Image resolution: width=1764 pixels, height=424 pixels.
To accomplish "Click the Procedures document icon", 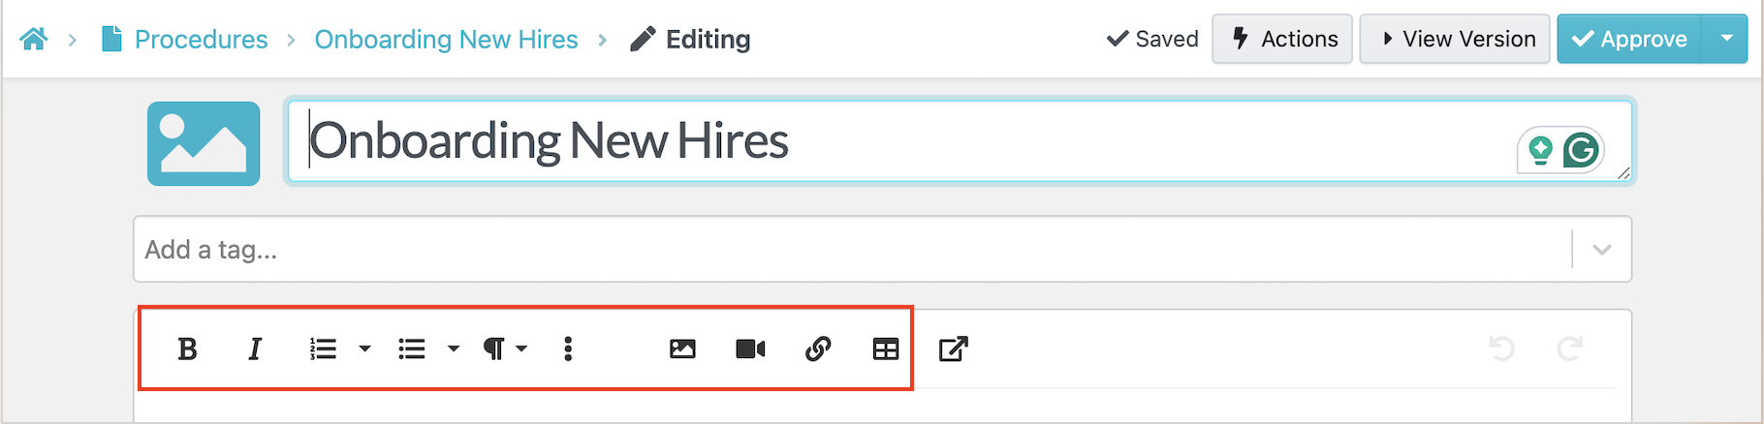I will [x=111, y=39].
